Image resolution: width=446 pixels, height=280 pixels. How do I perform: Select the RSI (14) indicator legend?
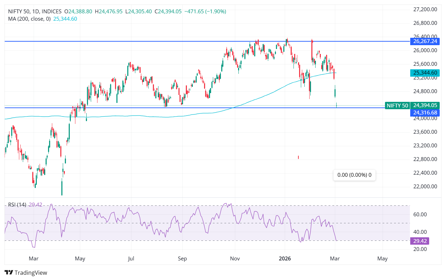coord(17,204)
